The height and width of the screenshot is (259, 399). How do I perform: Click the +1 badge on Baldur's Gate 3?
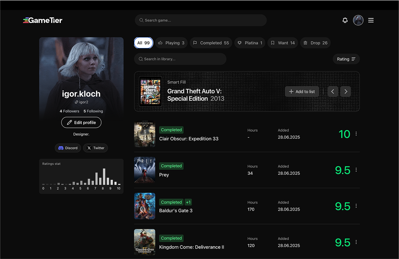pyautogui.click(x=188, y=202)
